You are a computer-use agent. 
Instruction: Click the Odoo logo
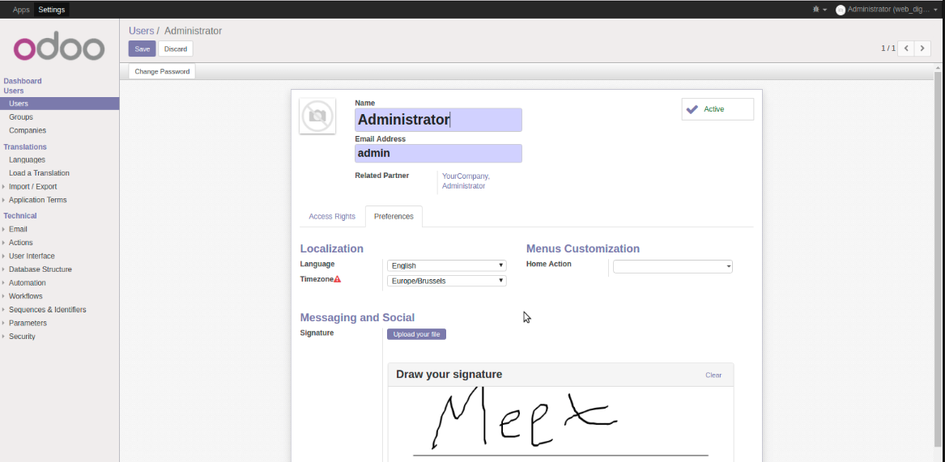click(x=59, y=48)
